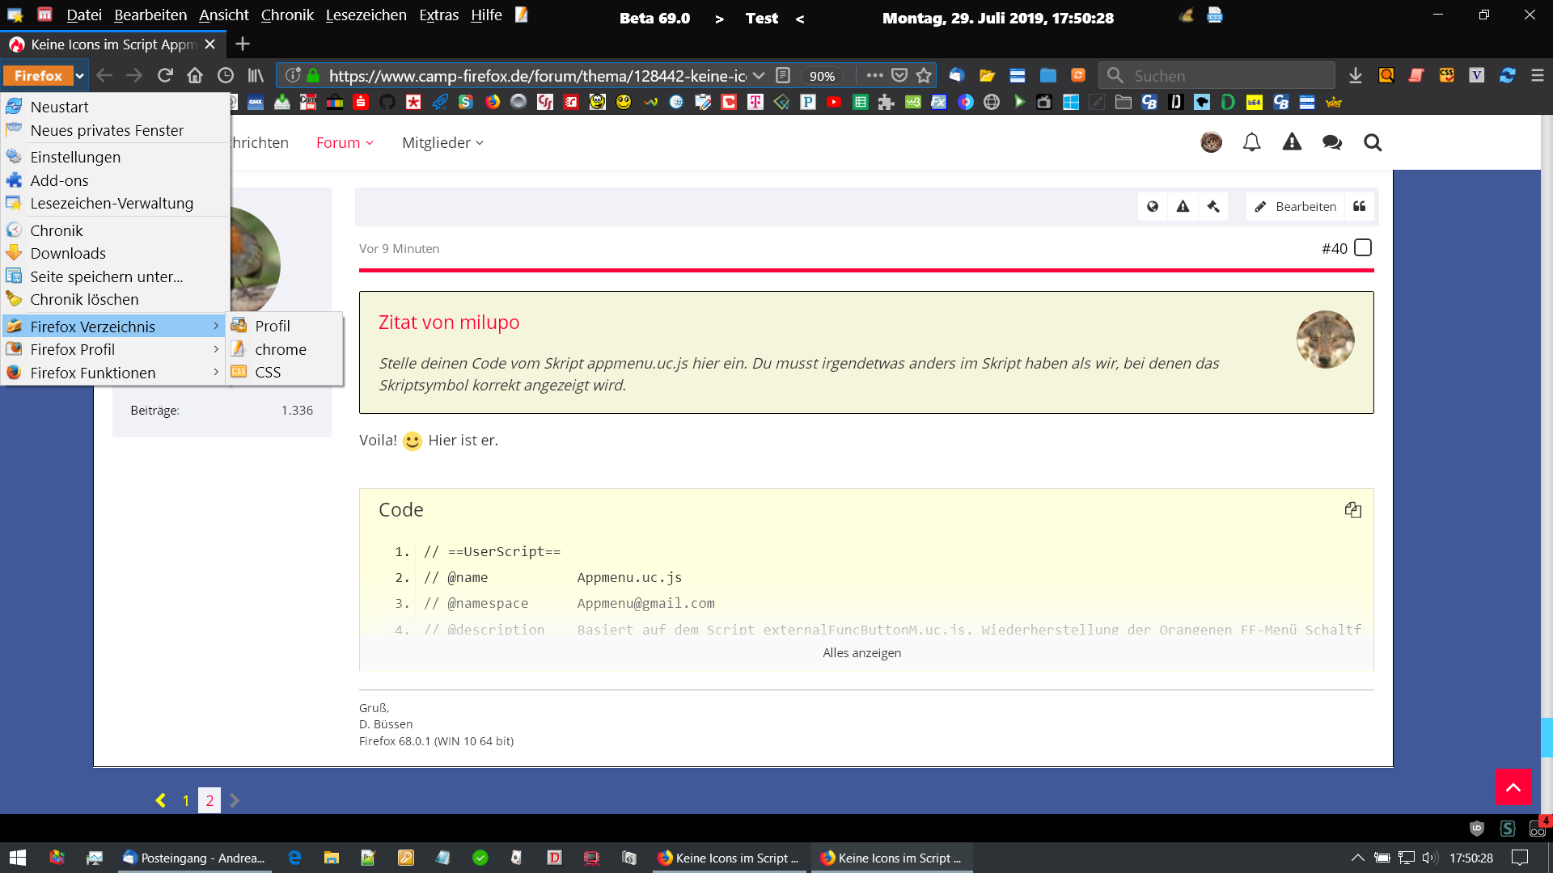1553x873 pixels.
Task: Expand the Mitglieder dropdown menu
Action: click(442, 142)
